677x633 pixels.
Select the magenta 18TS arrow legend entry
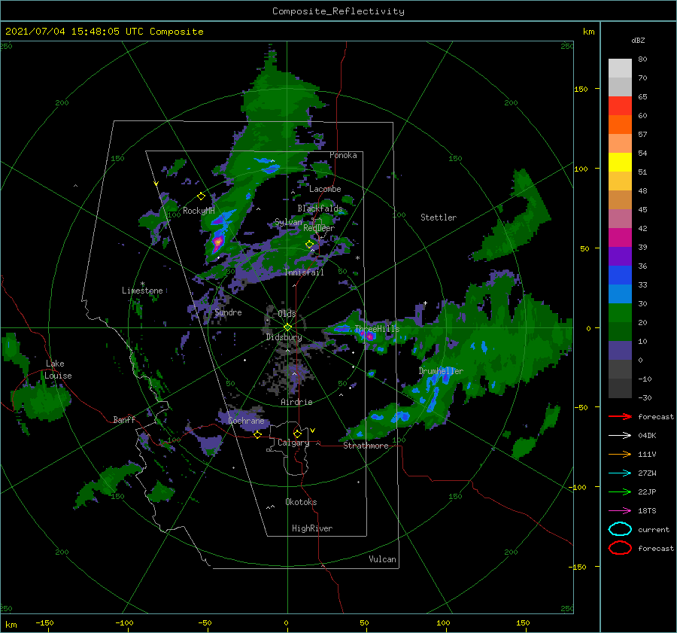[620, 510]
